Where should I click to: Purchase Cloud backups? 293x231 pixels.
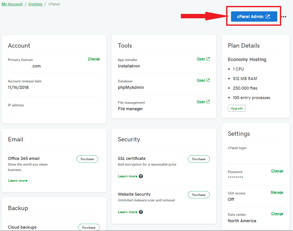(x=89, y=227)
